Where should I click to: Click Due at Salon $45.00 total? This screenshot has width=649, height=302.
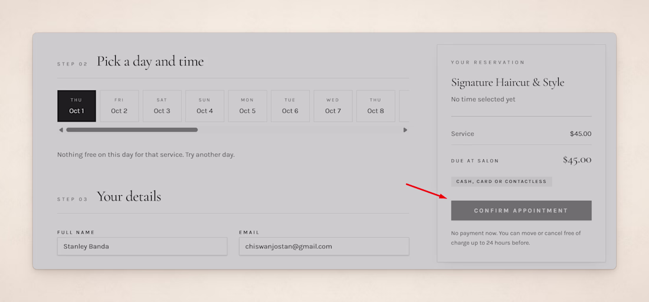577,160
